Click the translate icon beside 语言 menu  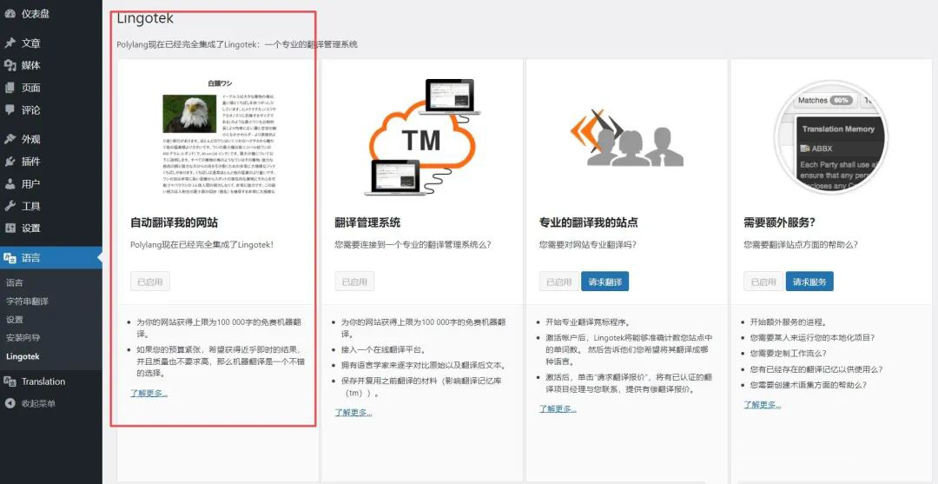point(10,258)
